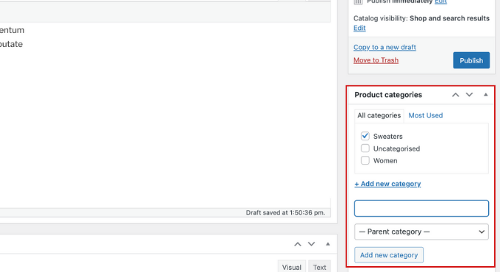Viewport: 500px width, 272px height.
Task: Check the Women category
Action: tap(365, 160)
